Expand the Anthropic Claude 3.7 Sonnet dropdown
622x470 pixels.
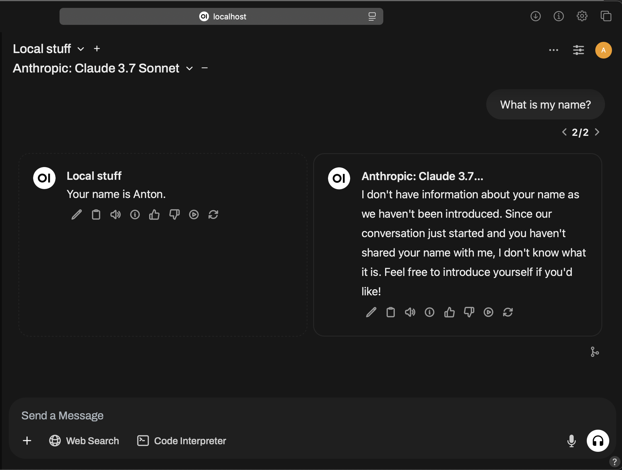tap(190, 68)
